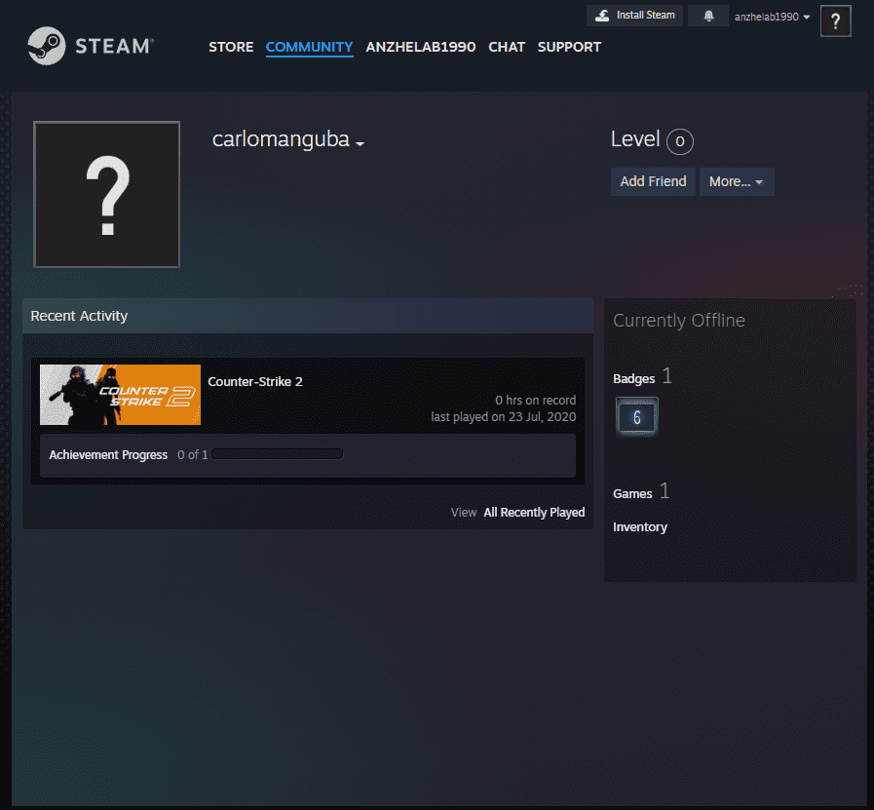Screen dimensions: 874x810
Task: Click the help question mark icon
Action: point(834,20)
